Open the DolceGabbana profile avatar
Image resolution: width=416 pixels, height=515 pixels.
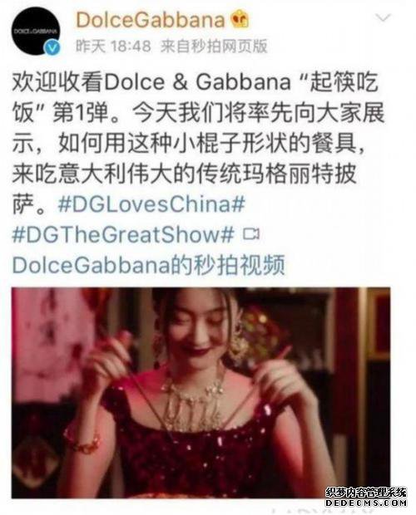[x=36, y=31]
